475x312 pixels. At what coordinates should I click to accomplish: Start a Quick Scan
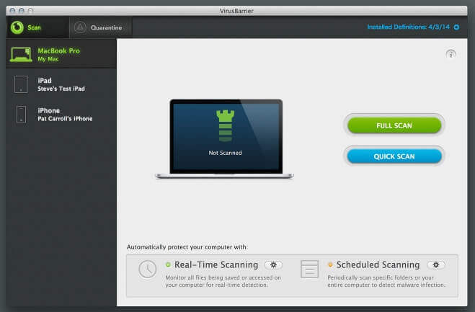[394, 156]
